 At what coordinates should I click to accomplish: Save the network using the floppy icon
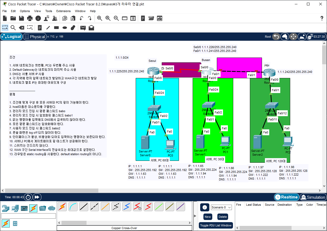tap(21, 18)
